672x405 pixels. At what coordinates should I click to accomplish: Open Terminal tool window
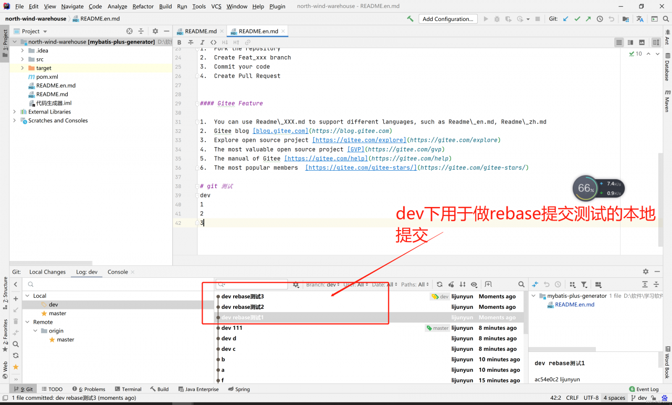128,389
